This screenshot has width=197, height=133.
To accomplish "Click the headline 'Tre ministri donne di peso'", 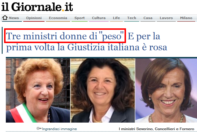I will [65, 36].
